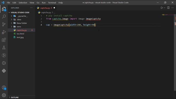
Task: Open the Python activity bar icon
Action: click(x=4, y=71)
